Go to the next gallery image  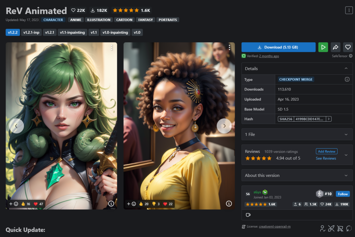(x=224, y=126)
